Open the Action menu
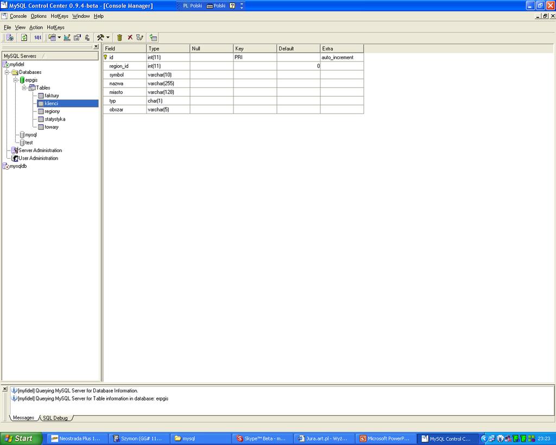The height and width of the screenshot is (445, 556). (36, 27)
